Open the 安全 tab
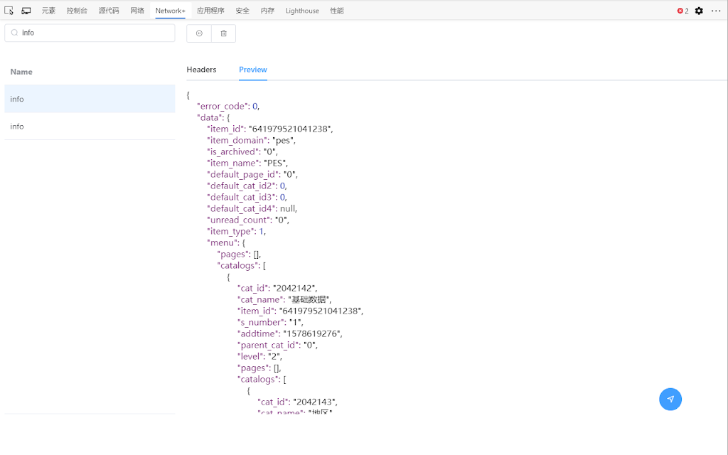 coord(242,10)
